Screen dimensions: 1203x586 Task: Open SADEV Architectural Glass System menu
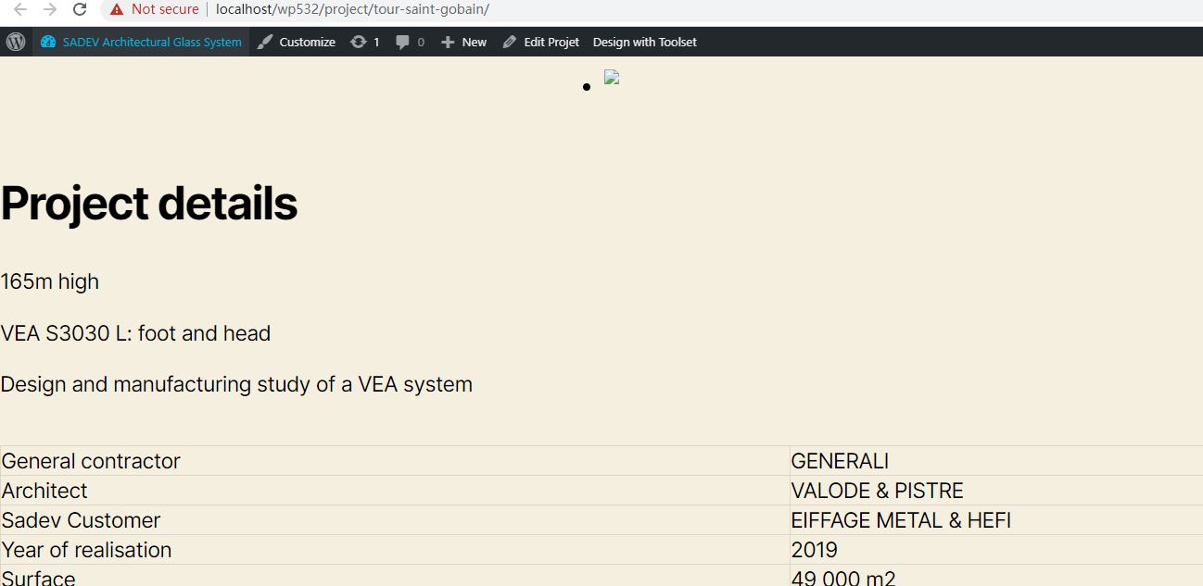[141, 42]
